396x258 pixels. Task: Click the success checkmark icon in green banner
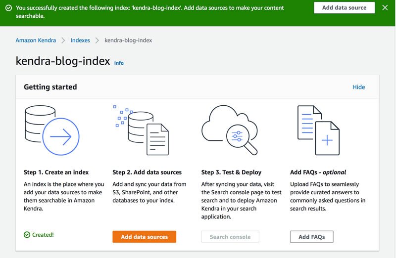coord(8,8)
